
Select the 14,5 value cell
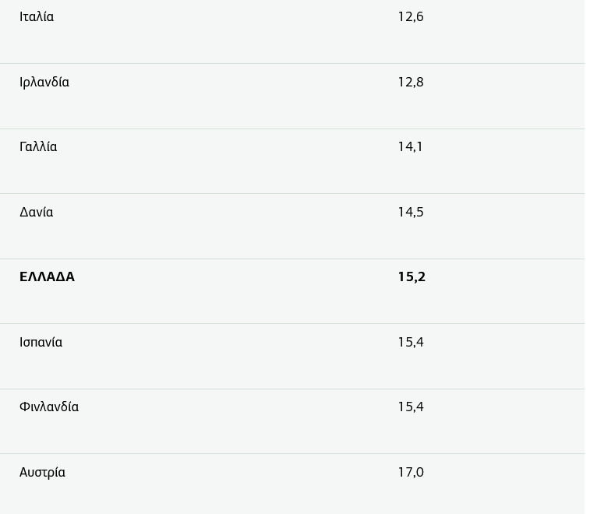[411, 213]
